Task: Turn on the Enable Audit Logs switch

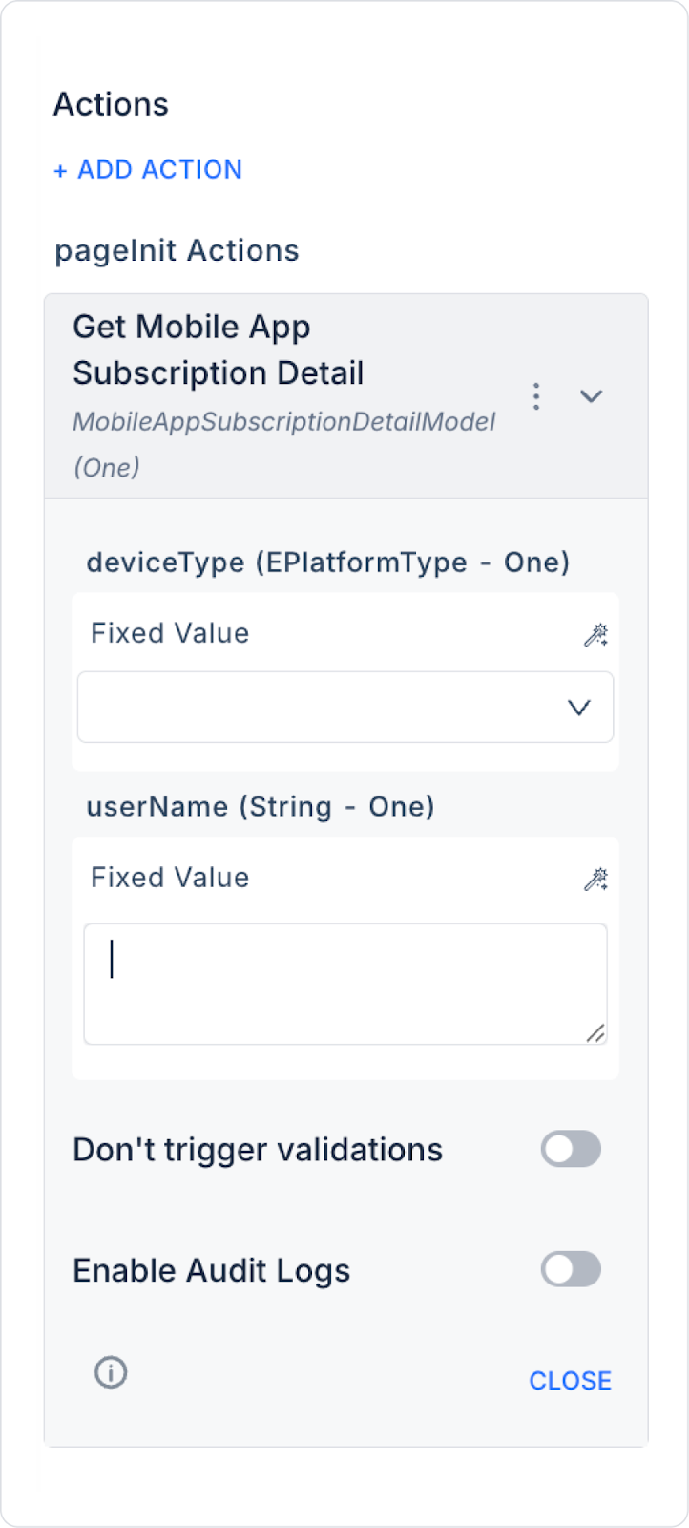Action: coord(571,1269)
